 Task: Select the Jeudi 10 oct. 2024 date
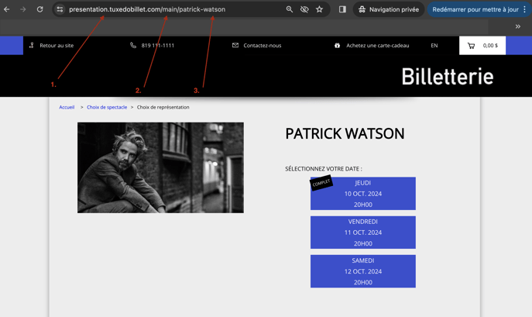point(363,194)
